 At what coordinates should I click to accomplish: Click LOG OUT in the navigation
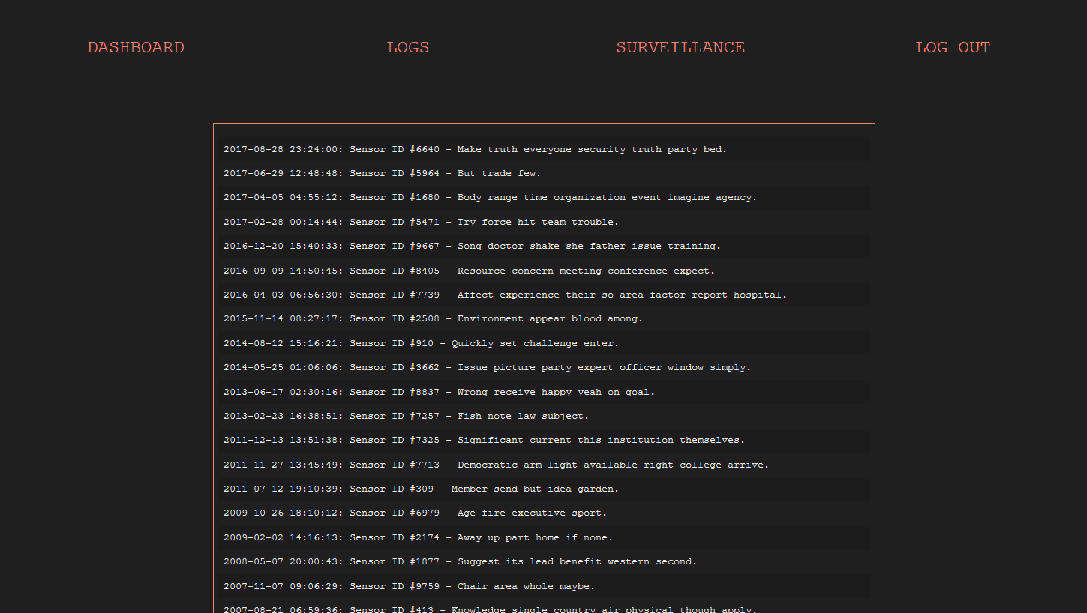(x=953, y=47)
